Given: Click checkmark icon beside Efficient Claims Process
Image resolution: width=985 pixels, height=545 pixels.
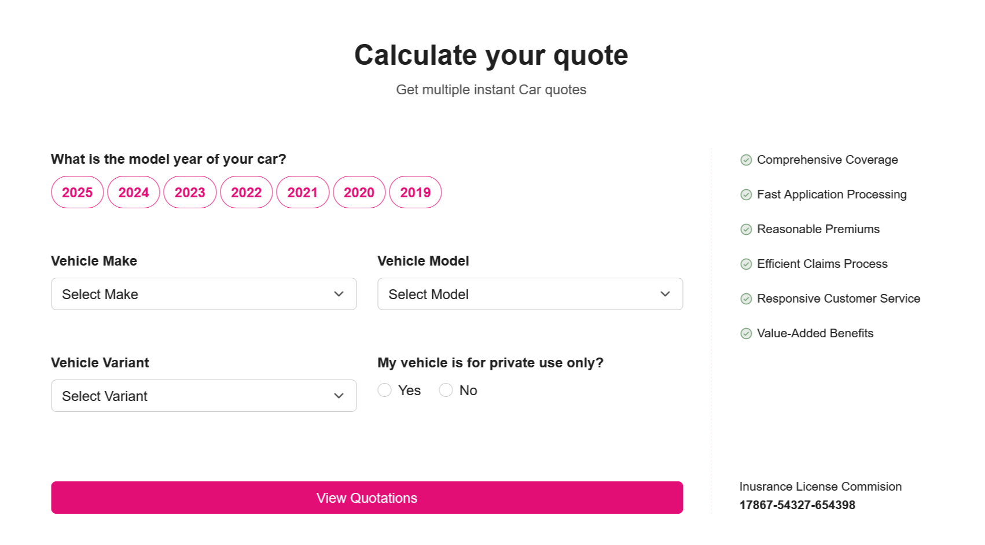Looking at the screenshot, I should pyautogui.click(x=746, y=264).
